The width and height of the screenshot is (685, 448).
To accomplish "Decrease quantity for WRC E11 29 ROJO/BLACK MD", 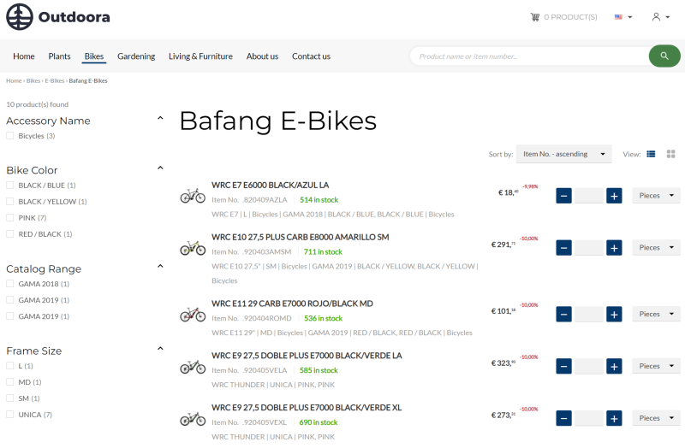I will (563, 314).
